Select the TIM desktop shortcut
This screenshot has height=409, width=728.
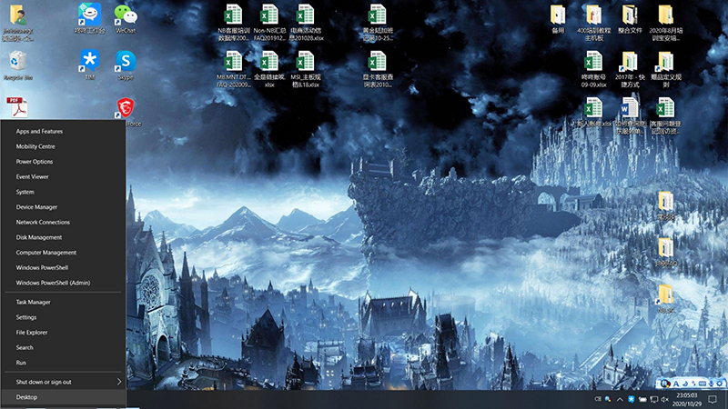(x=89, y=62)
